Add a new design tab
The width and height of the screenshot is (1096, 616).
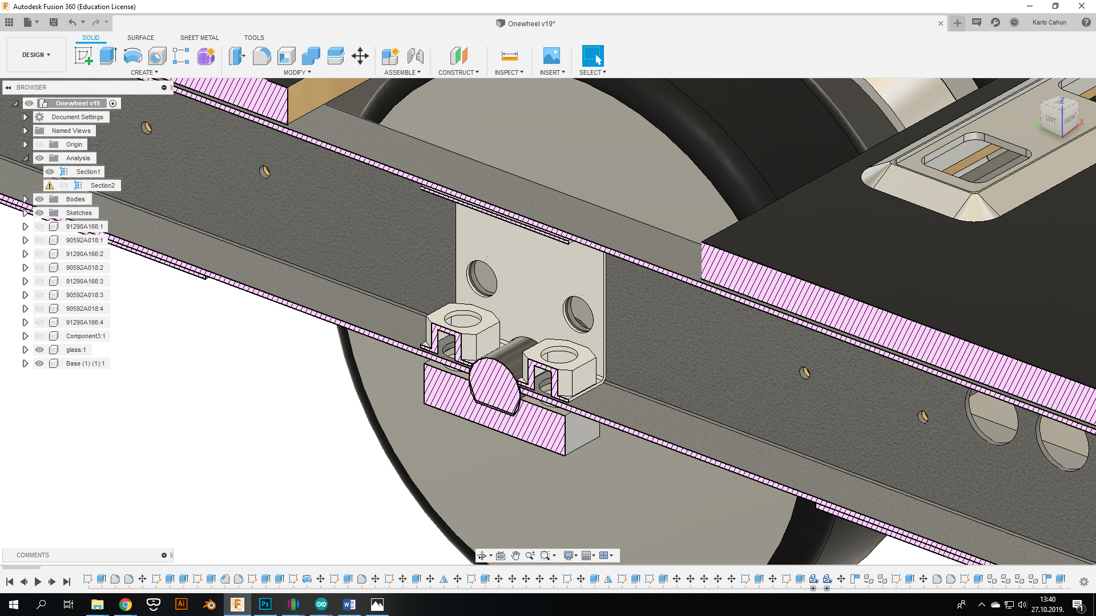[x=957, y=23]
